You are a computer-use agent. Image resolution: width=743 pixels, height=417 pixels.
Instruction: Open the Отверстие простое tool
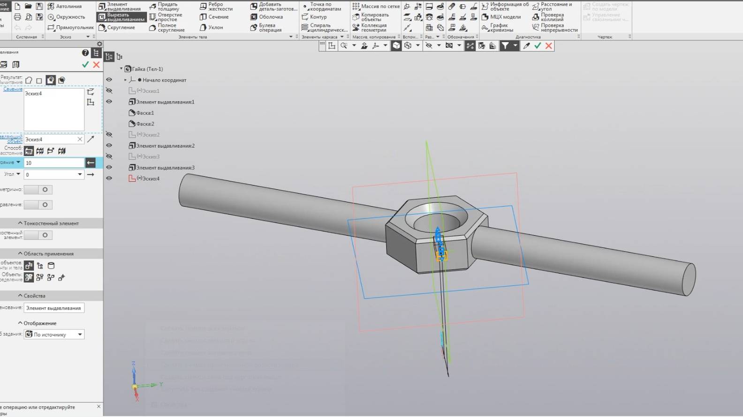[x=166, y=17]
